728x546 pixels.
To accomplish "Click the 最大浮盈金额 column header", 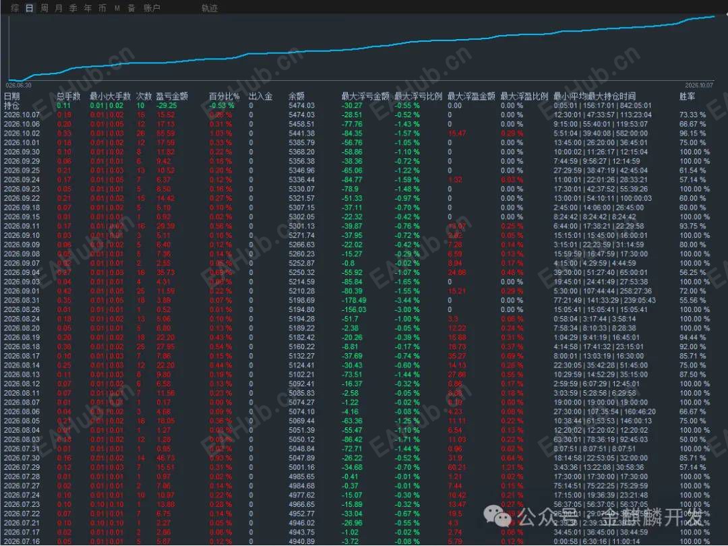I will (471, 96).
